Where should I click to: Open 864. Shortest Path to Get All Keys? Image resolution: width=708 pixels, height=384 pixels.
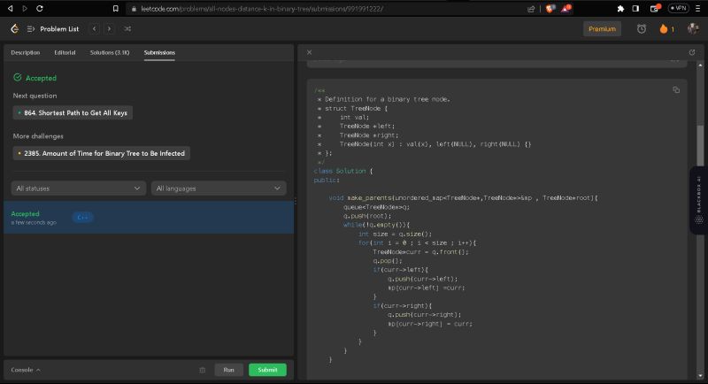click(x=73, y=112)
